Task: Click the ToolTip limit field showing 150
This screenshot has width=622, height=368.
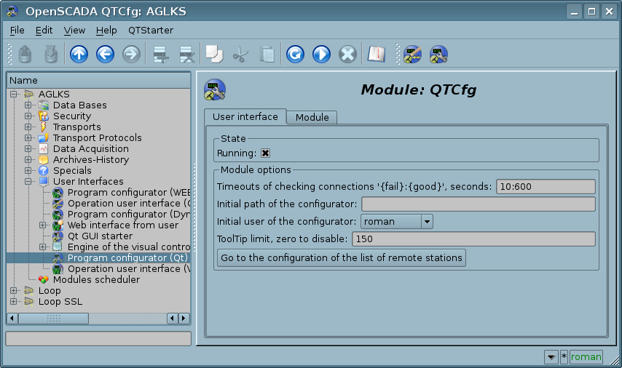Action: tap(473, 239)
